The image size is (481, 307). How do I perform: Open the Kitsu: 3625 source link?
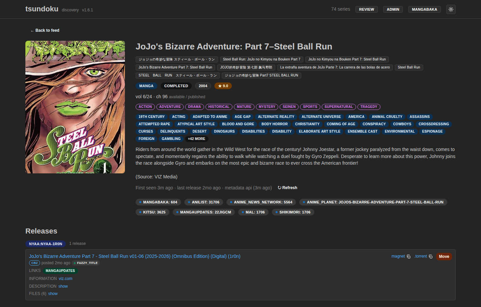click(152, 212)
